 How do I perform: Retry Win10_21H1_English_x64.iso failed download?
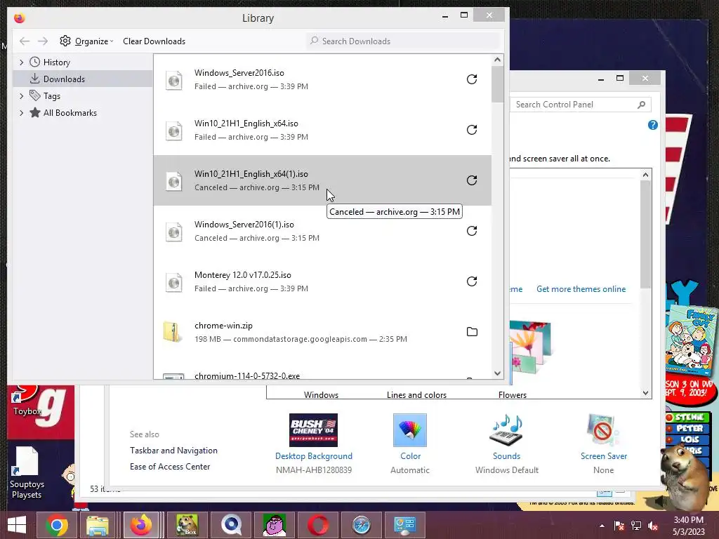pos(472,130)
